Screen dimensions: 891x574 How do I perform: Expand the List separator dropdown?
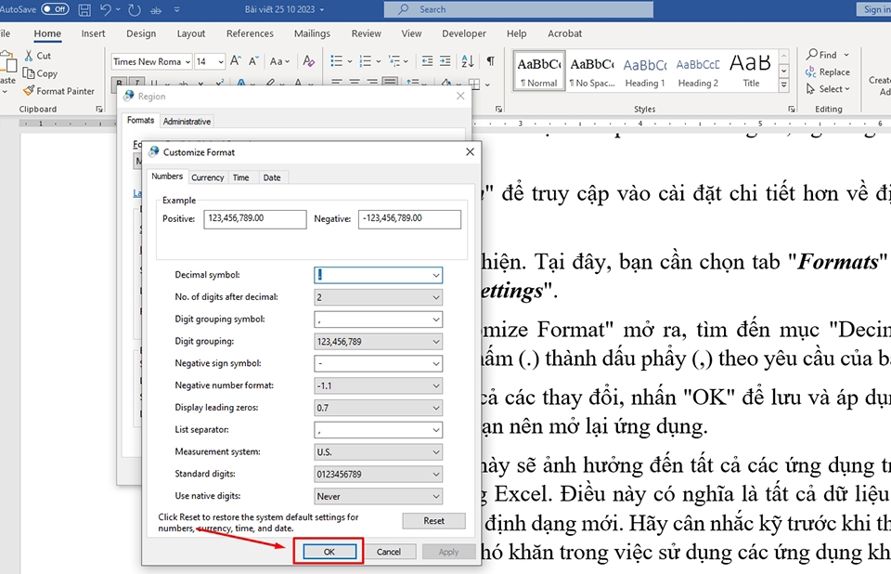click(x=436, y=430)
